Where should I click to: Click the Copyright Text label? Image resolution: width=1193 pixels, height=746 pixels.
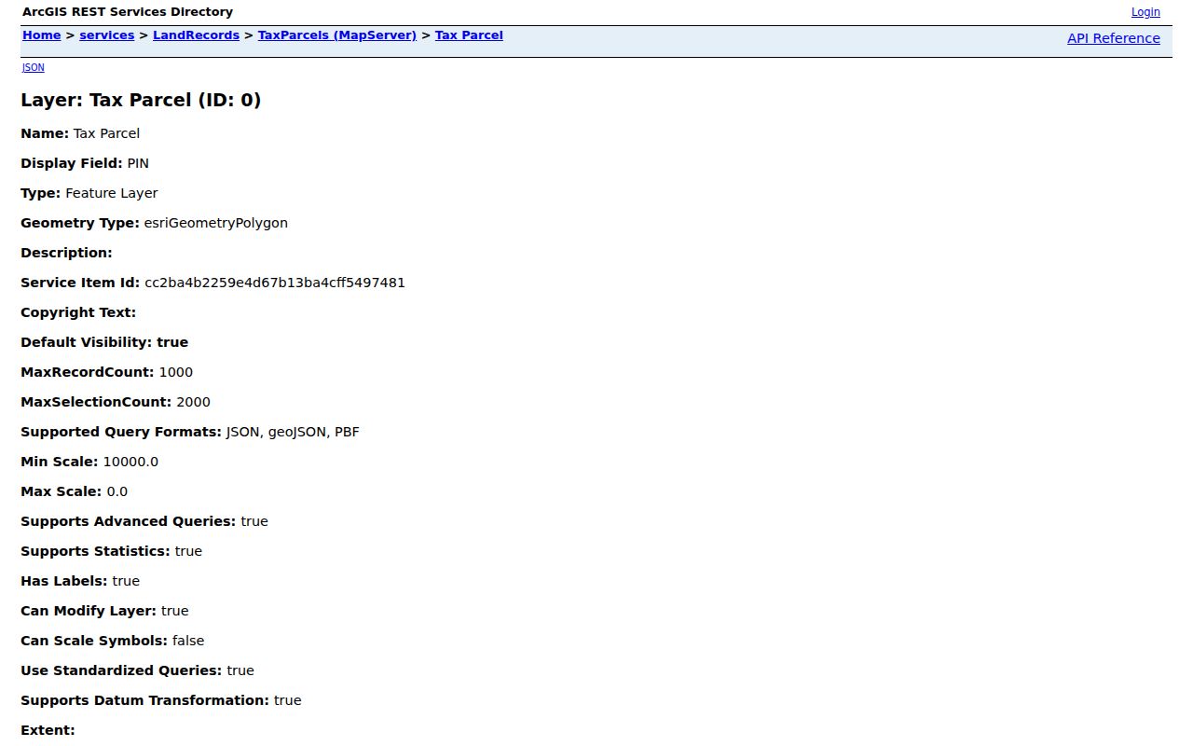pyautogui.click(x=78, y=312)
